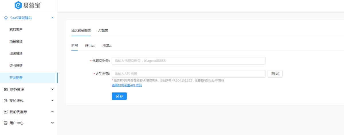Expand the 我的优惠券 submenu chevron
Screen dimensions: 344x135
click(52, 112)
